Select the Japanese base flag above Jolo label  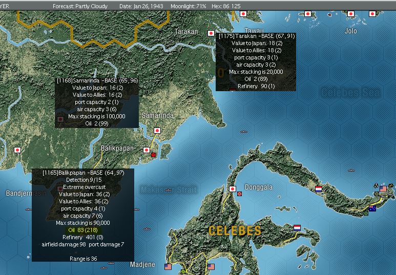coord(351,14)
